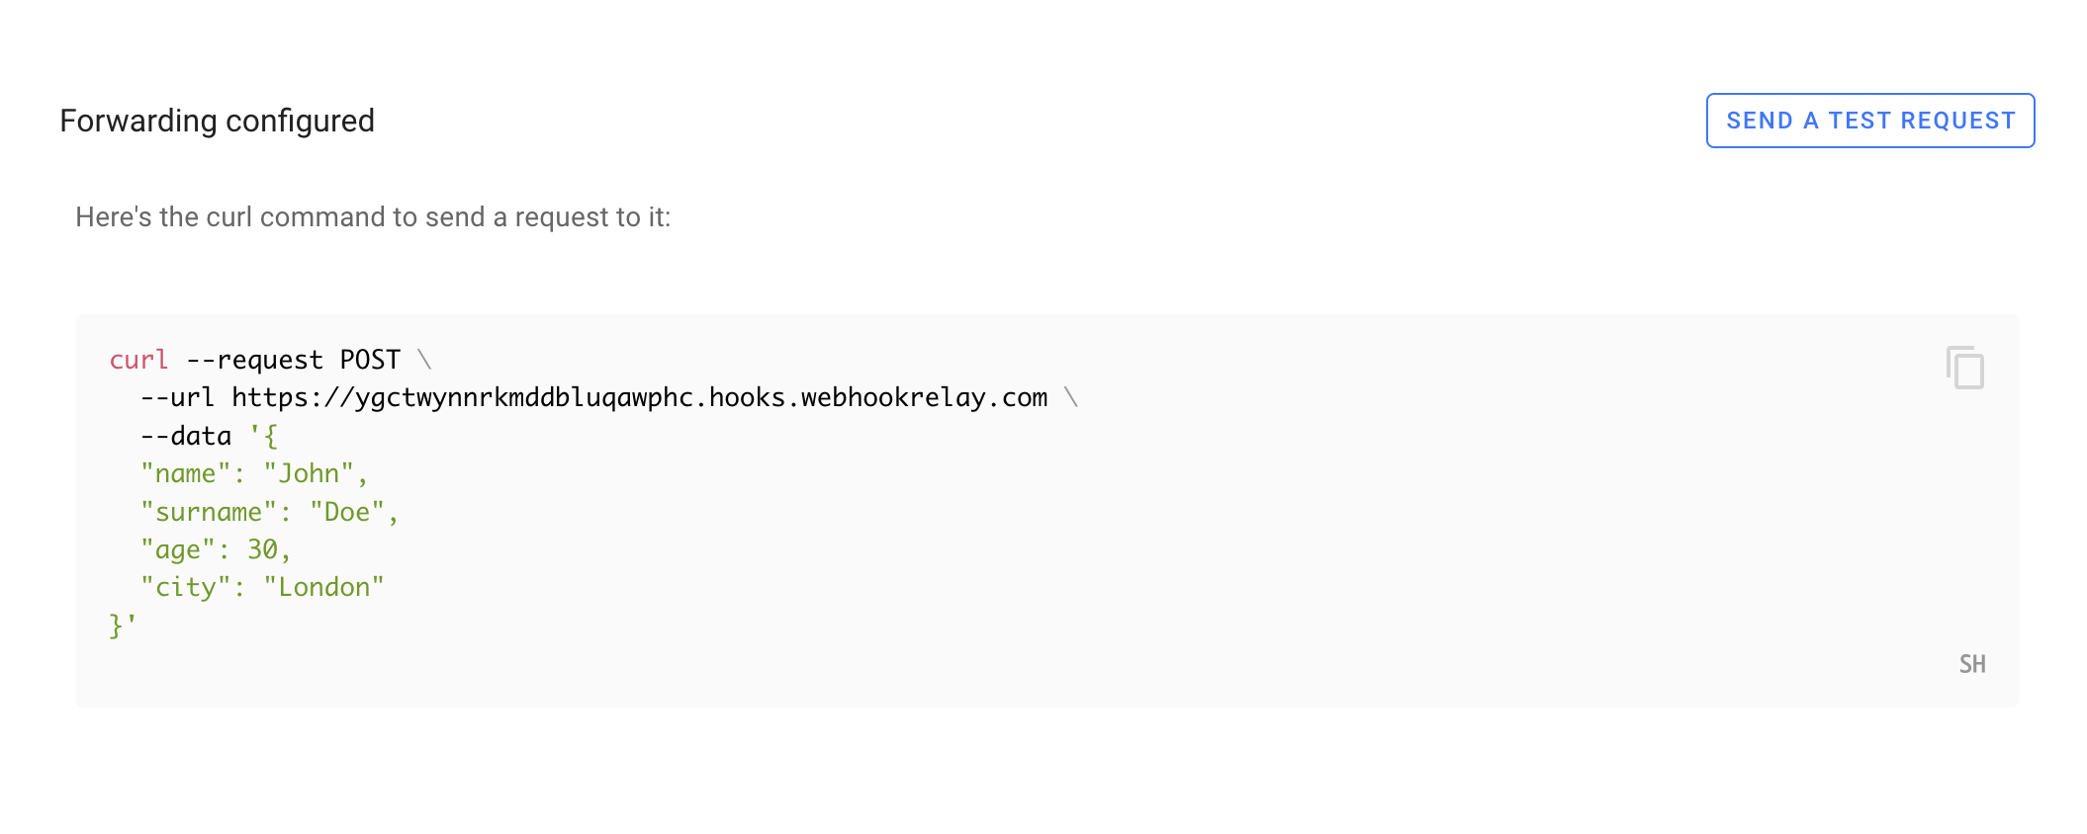Click the webhookrelay.com hook URL
2087x834 pixels.
click(x=639, y=397)
